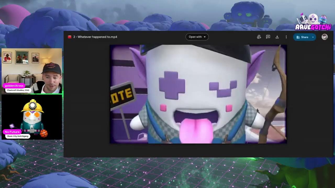The height and width of the screenshot is (188, 335).
Task: Click the 'Music City Gotchigang' label
Action: [18, 136]
